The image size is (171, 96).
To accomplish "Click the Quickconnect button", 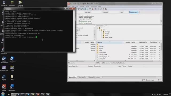I will [134, 12].
